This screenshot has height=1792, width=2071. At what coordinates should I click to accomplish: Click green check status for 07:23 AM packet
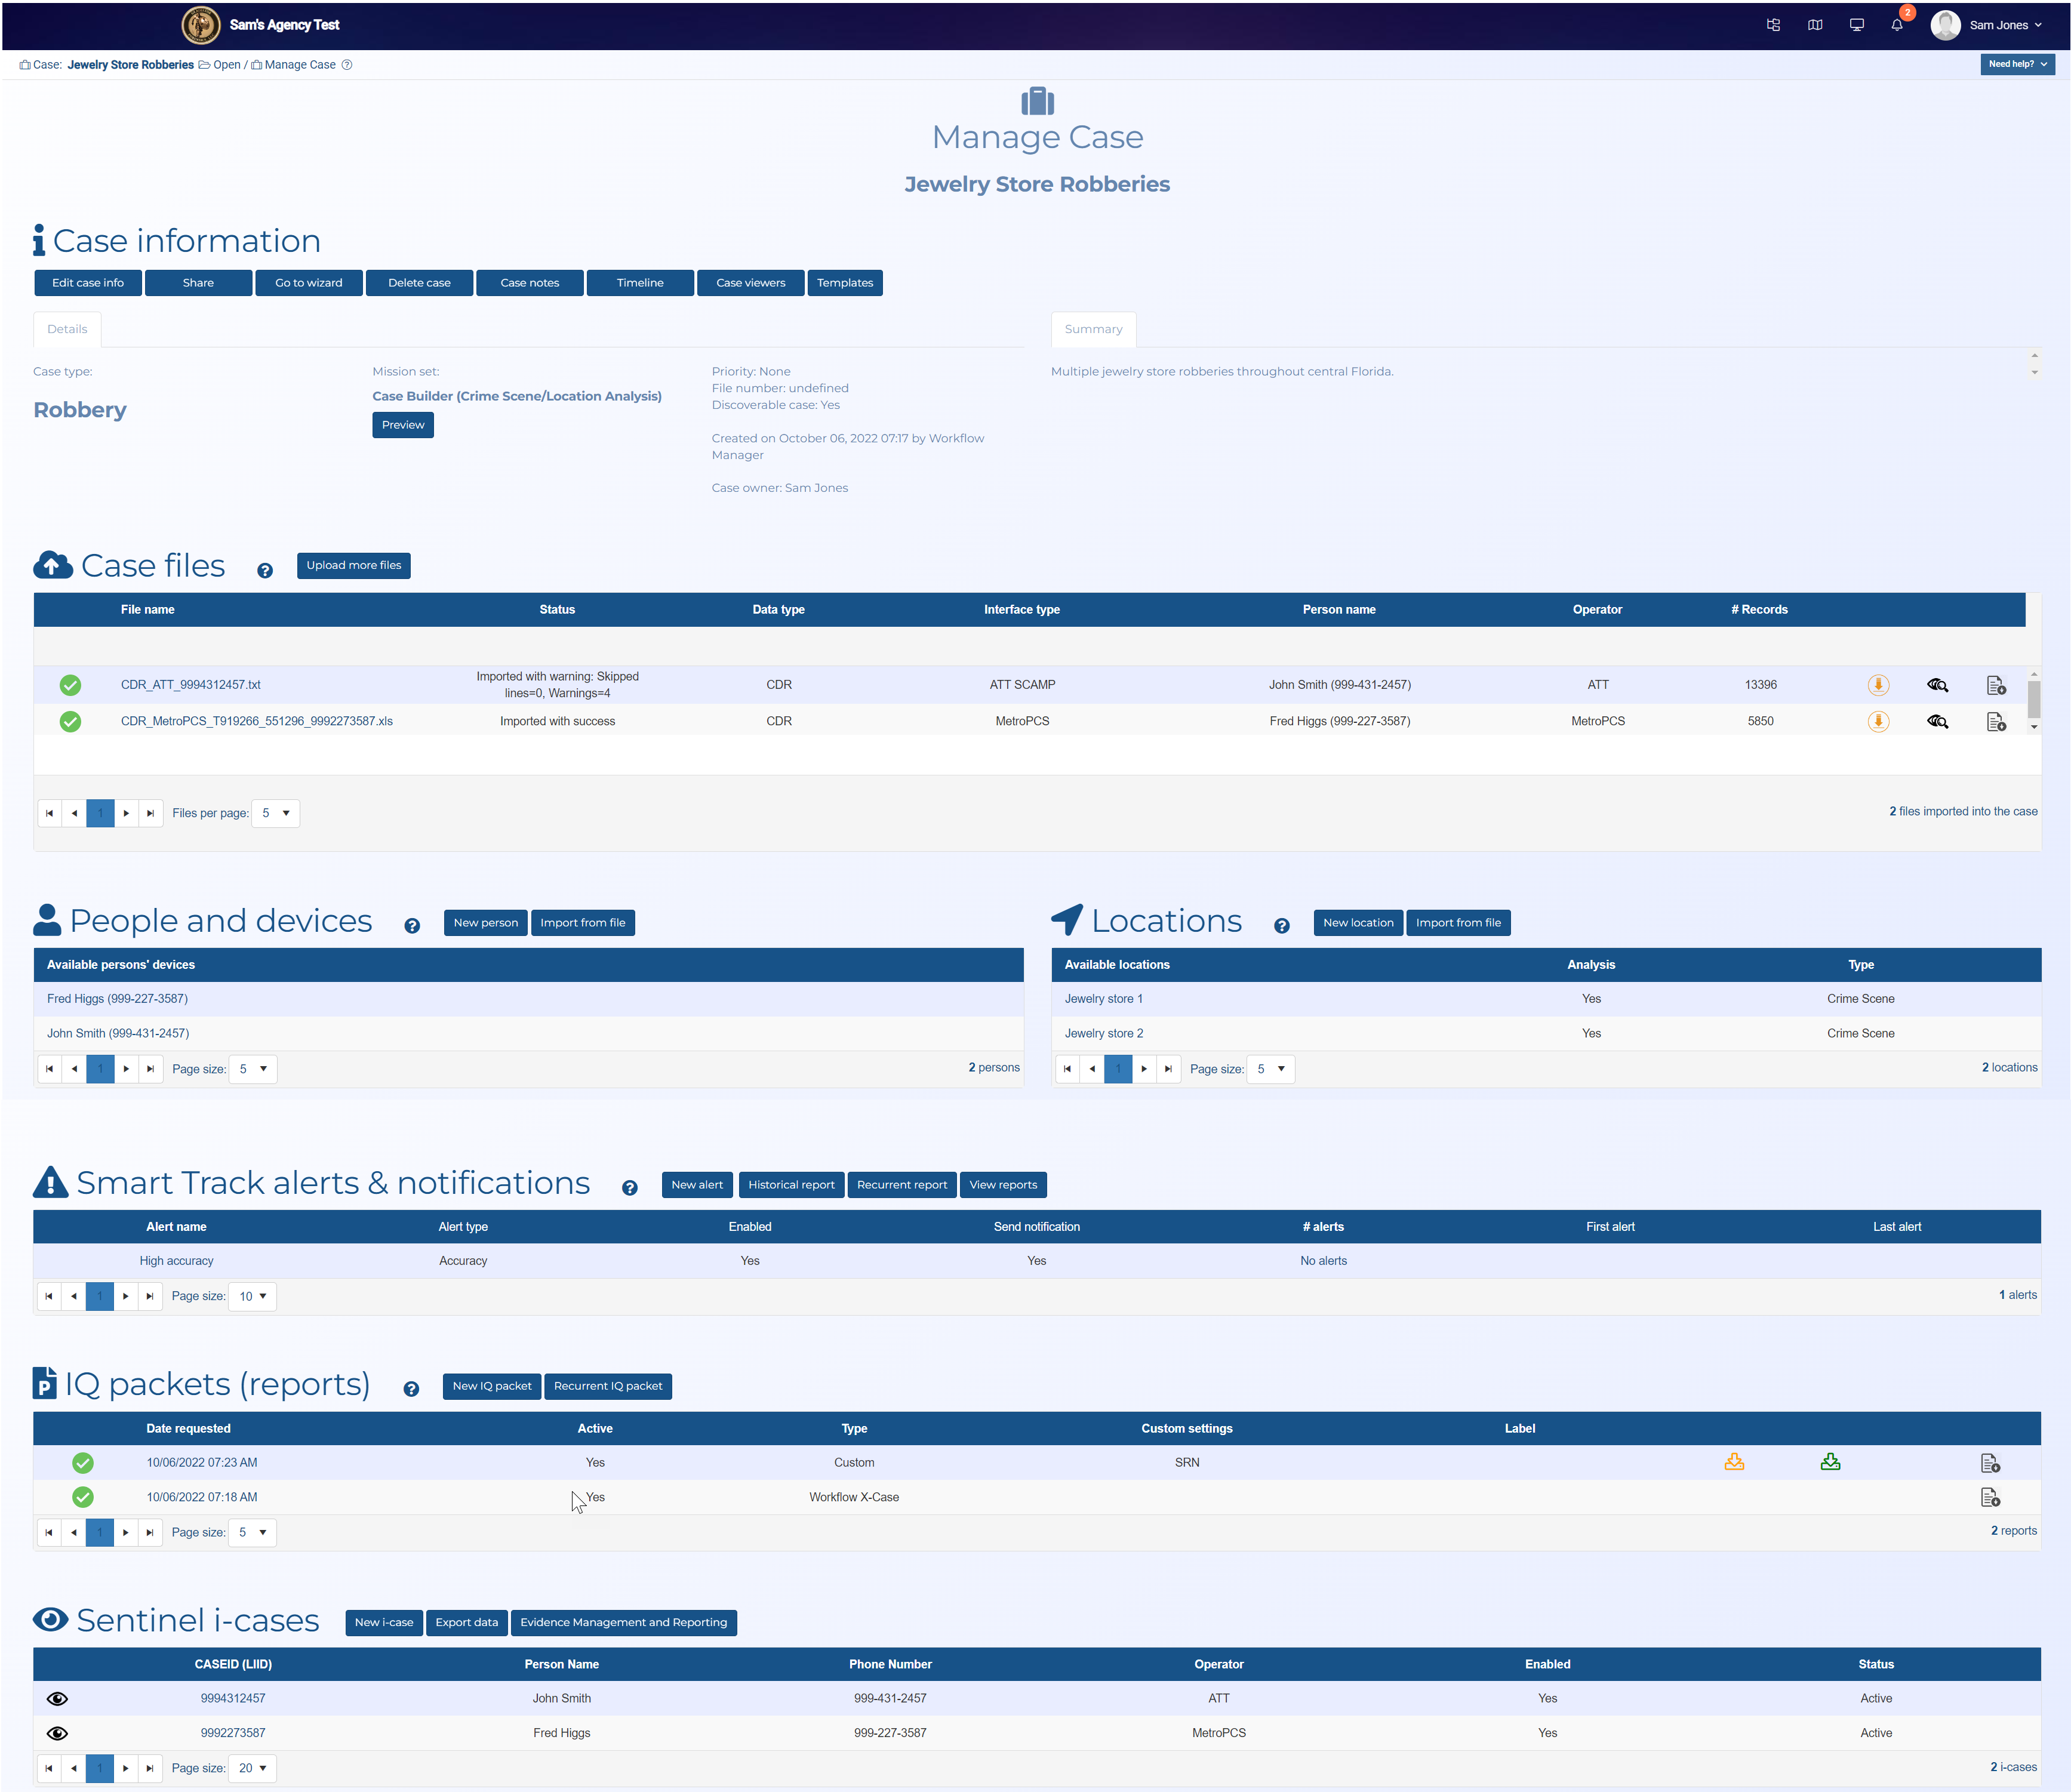[x=83, y=1463]
